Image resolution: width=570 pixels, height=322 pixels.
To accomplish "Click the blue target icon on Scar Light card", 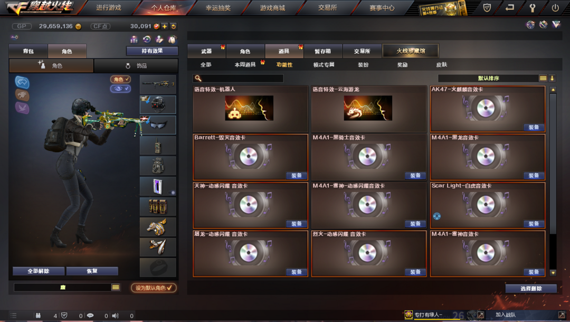I will (x=437, y=216).
